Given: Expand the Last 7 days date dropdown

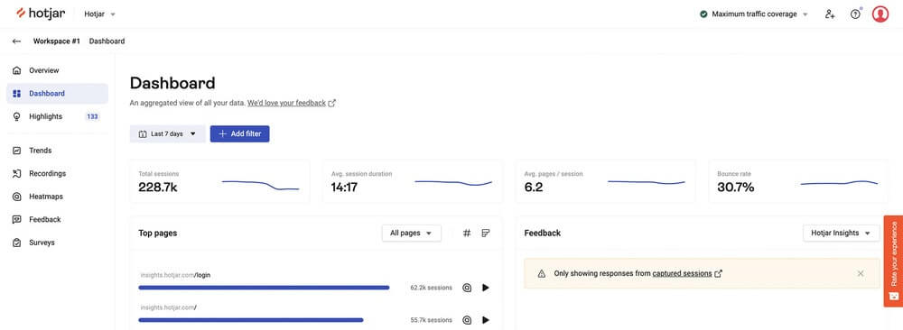Looking at the screenshot, I should coord(168,134).
